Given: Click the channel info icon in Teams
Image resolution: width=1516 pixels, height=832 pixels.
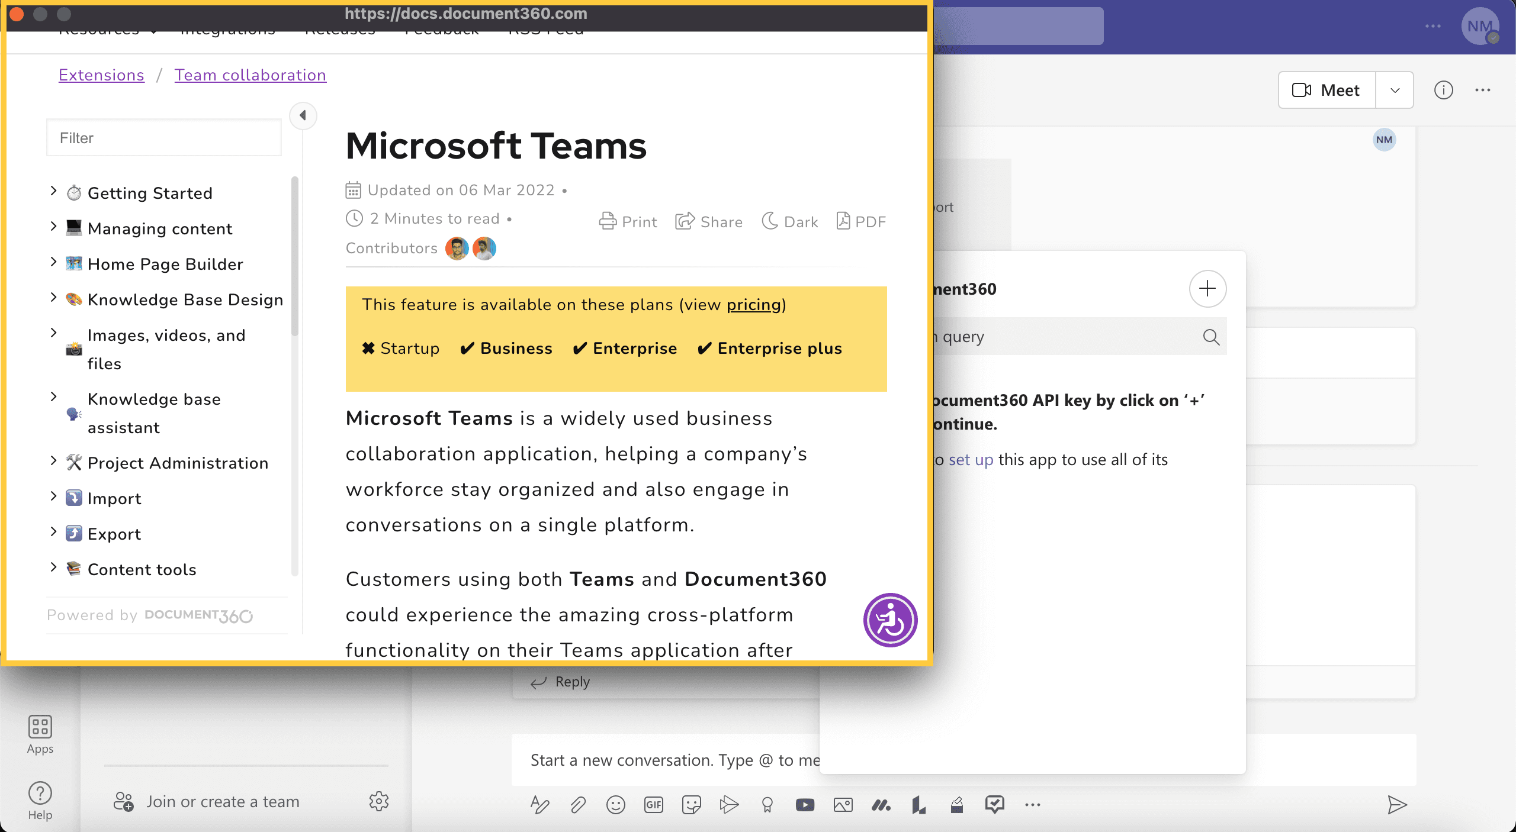Looking at the screenshot, I should (x=1444, y=90).
